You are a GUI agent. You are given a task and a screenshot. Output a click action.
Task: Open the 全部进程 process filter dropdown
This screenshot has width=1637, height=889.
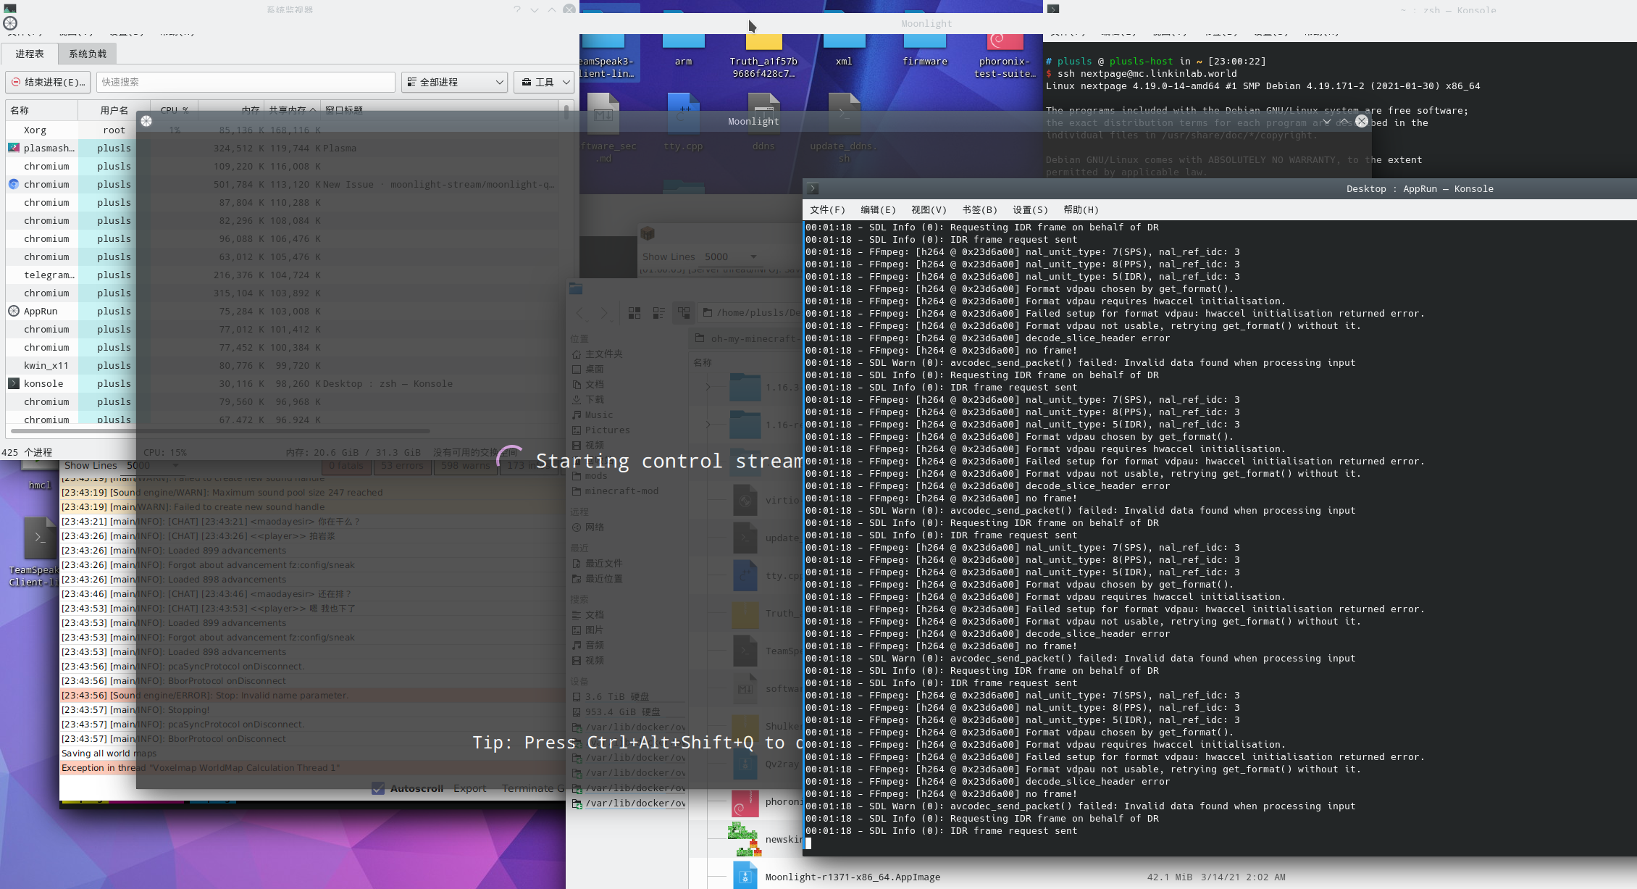click(455, 82)
